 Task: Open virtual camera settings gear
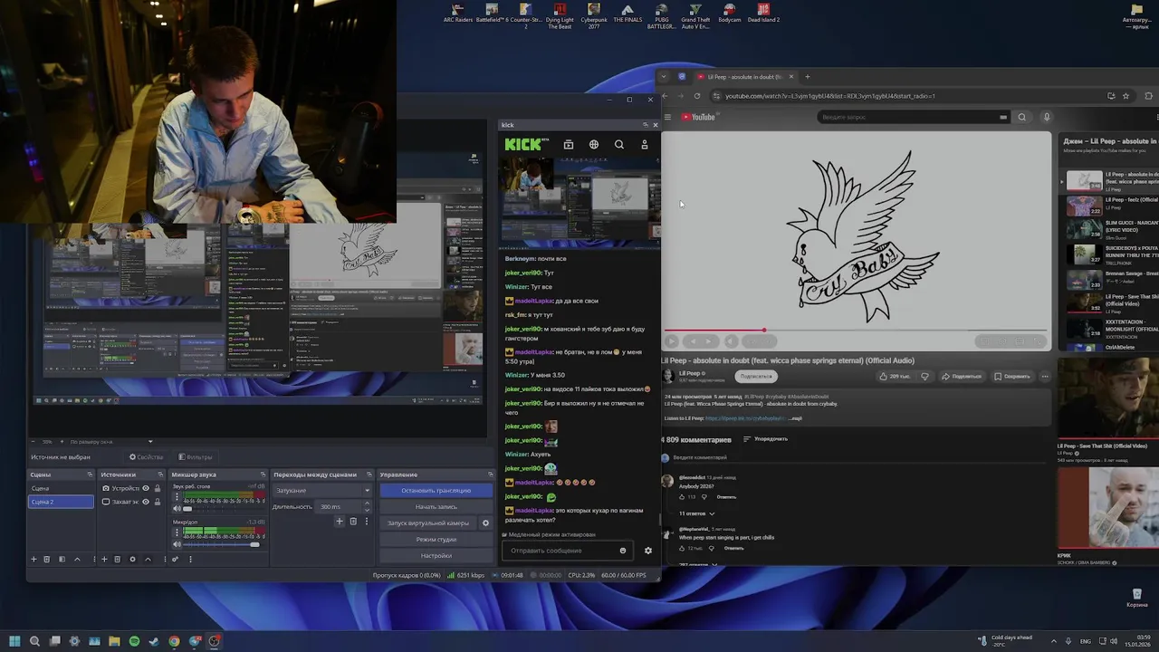(485, 523)
